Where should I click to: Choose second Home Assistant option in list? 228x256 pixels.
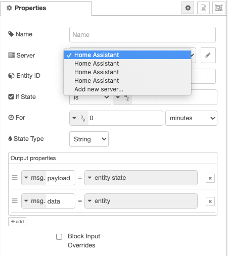tap(127, 64)
